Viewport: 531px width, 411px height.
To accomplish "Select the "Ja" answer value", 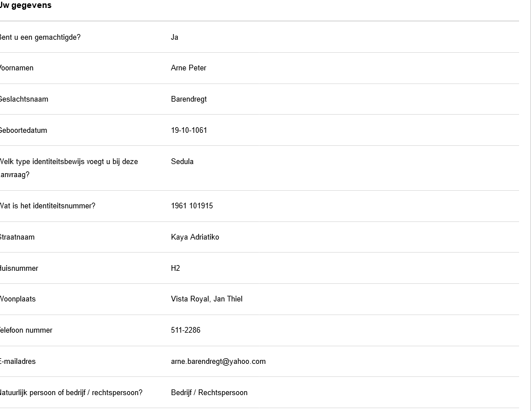I will (x=174, y=37).
